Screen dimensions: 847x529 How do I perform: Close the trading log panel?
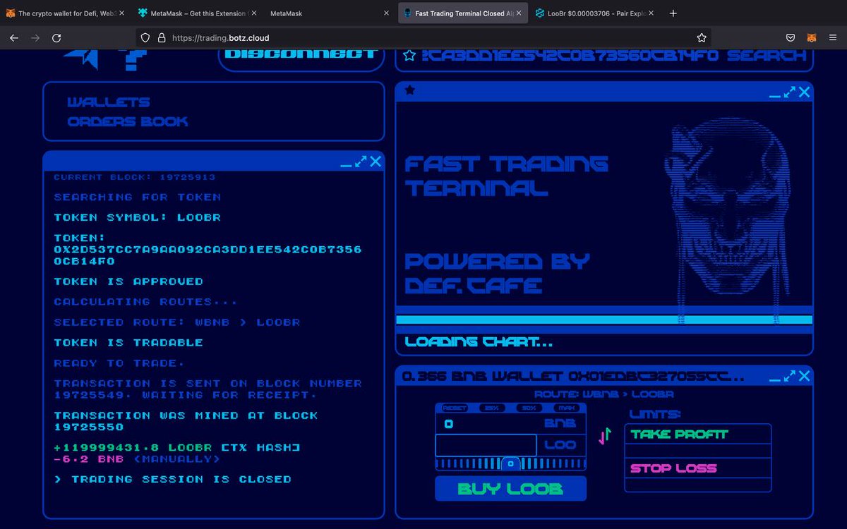tap(376, 162)
